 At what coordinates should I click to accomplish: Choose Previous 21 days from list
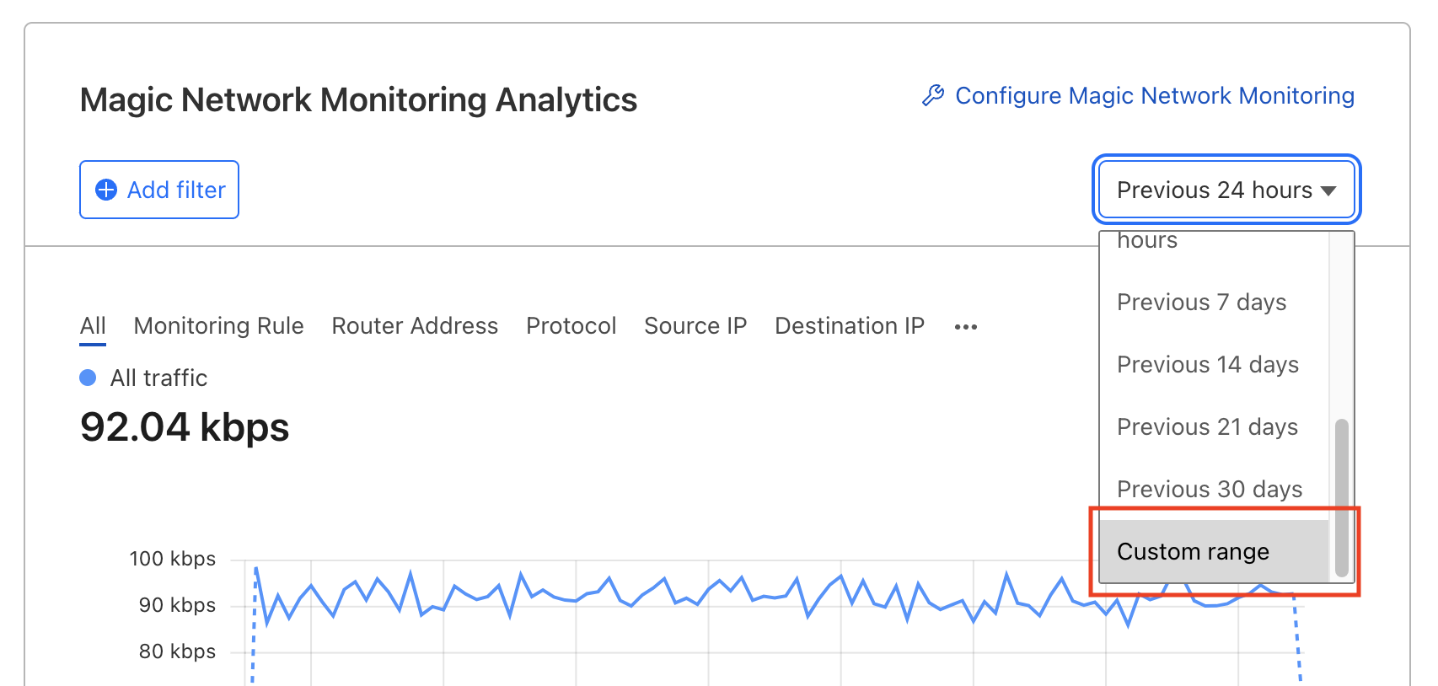click(1207, 426)
